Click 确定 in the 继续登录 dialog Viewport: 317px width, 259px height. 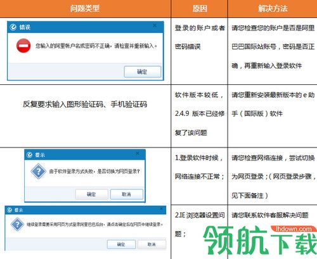121,244
